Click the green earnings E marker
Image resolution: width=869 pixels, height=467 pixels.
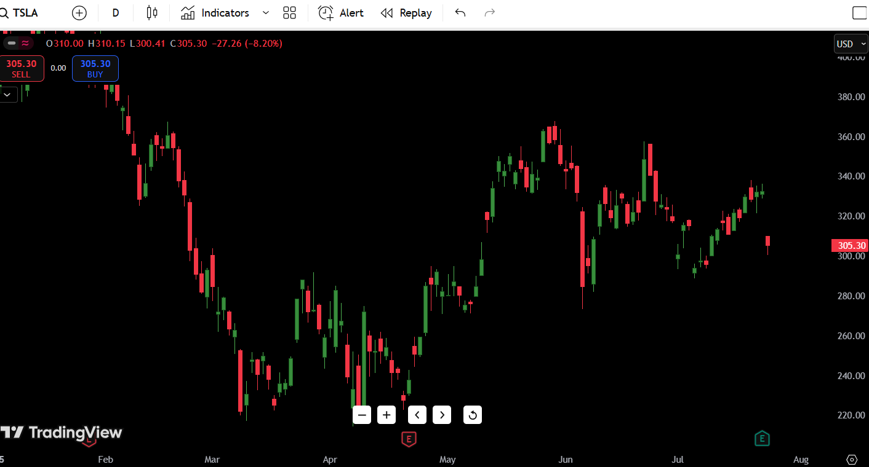762,439
